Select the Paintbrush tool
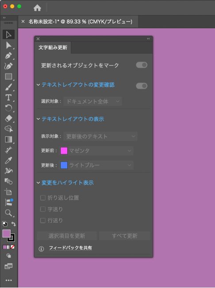215x288 pixels. click(x=8, y=87)
